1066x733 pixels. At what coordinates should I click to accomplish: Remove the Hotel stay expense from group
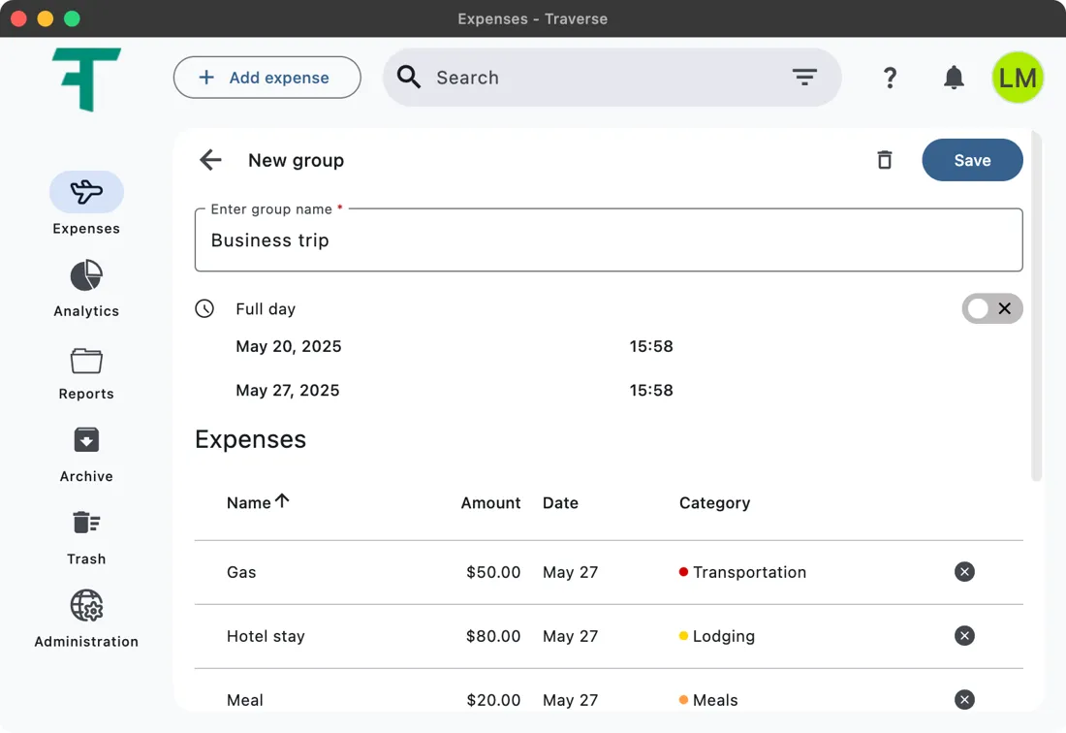[x=964, y=636]
